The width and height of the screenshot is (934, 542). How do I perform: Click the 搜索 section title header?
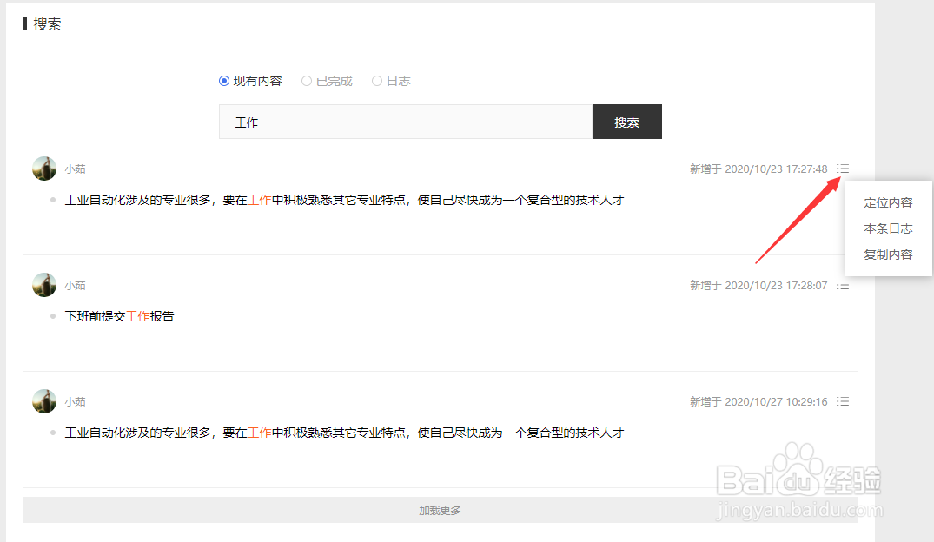(x=48, y=23)
